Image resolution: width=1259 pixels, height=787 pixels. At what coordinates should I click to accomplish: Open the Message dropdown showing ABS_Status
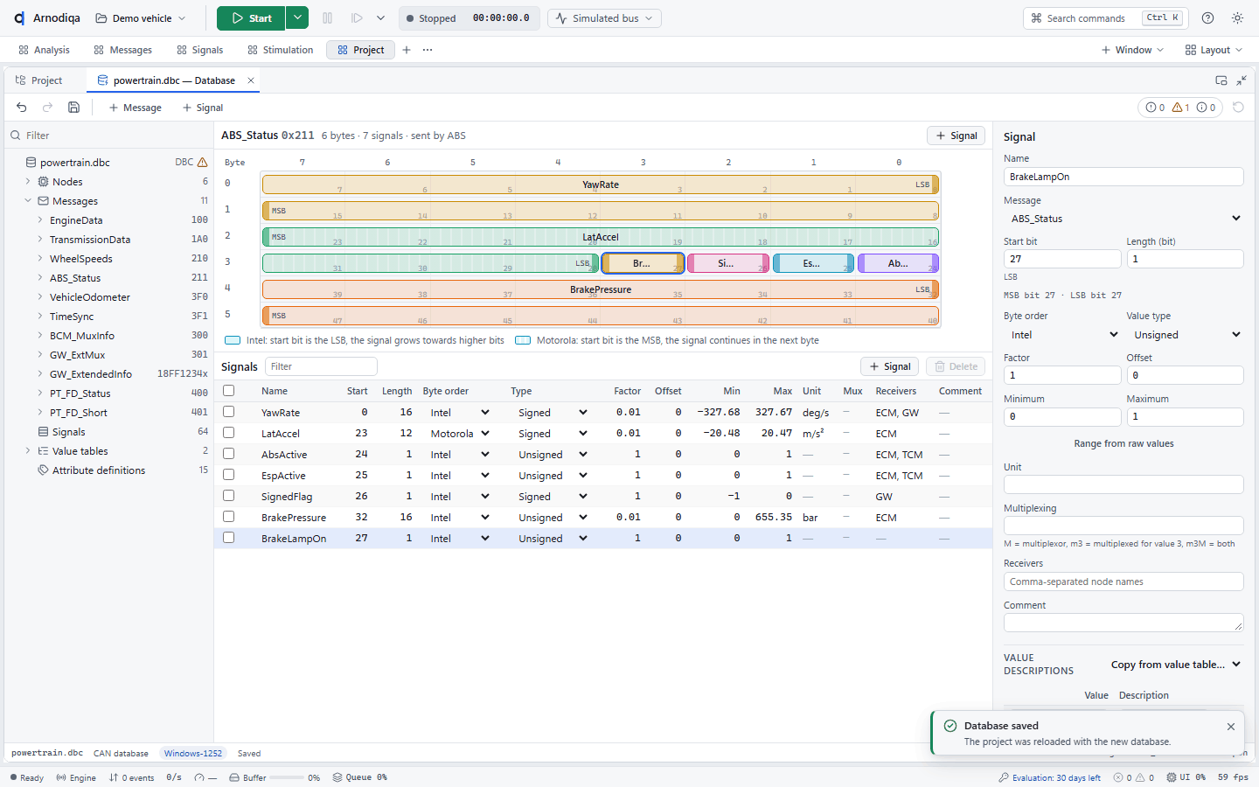pos(1123,219)
